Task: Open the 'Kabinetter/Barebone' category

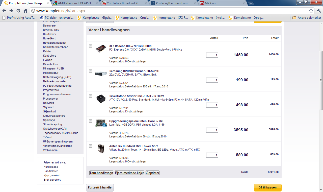Action: [x=56, y=47]
